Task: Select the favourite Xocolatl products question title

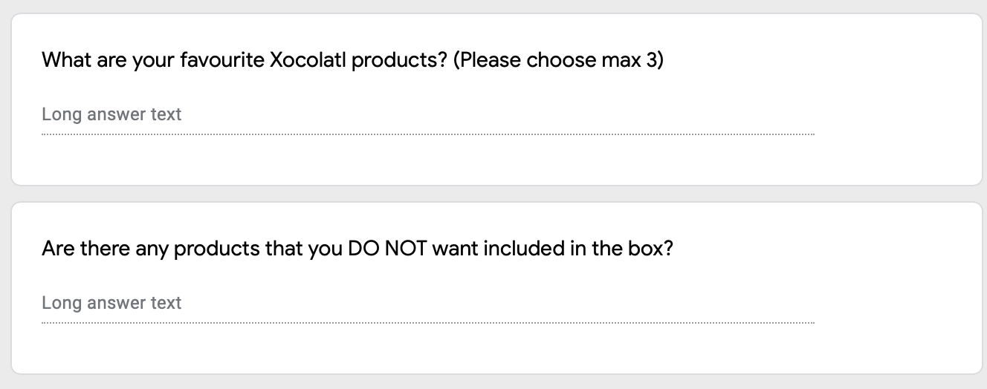Action: pyautogui.click(x=352, y=60)
